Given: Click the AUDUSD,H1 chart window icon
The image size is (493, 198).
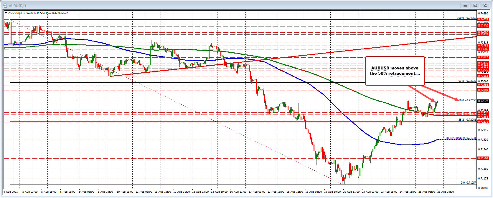Looking at the screenshot, I should point(5,6).
